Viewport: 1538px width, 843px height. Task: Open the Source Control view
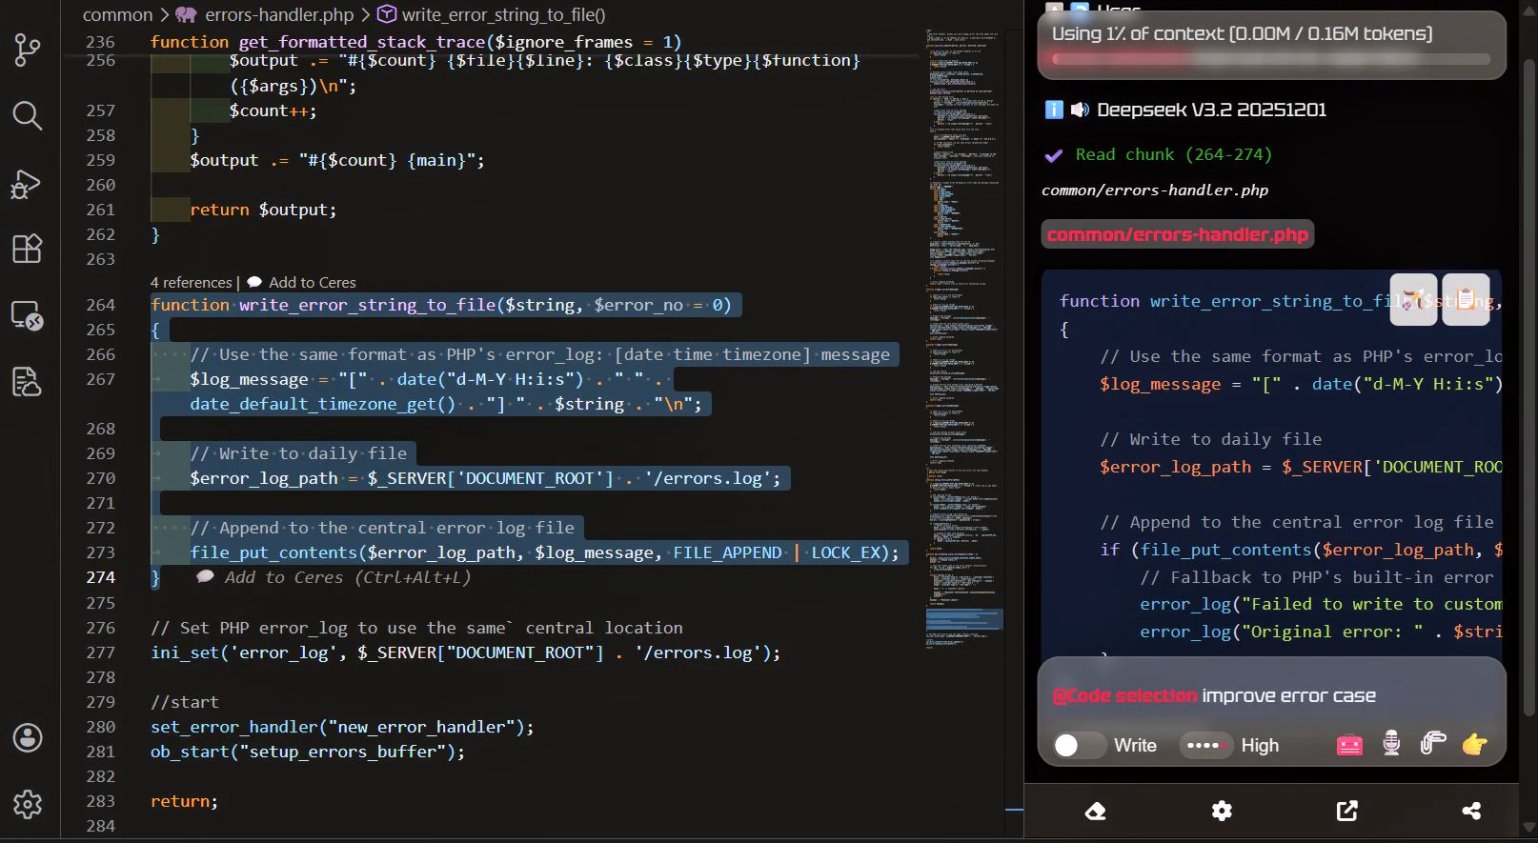pyautogui.click(x=27, y=50)
